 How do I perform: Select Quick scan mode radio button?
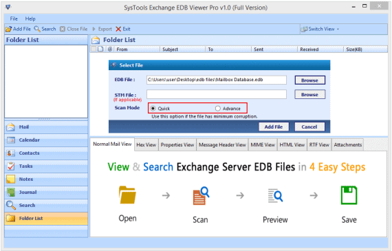point(153,109)
